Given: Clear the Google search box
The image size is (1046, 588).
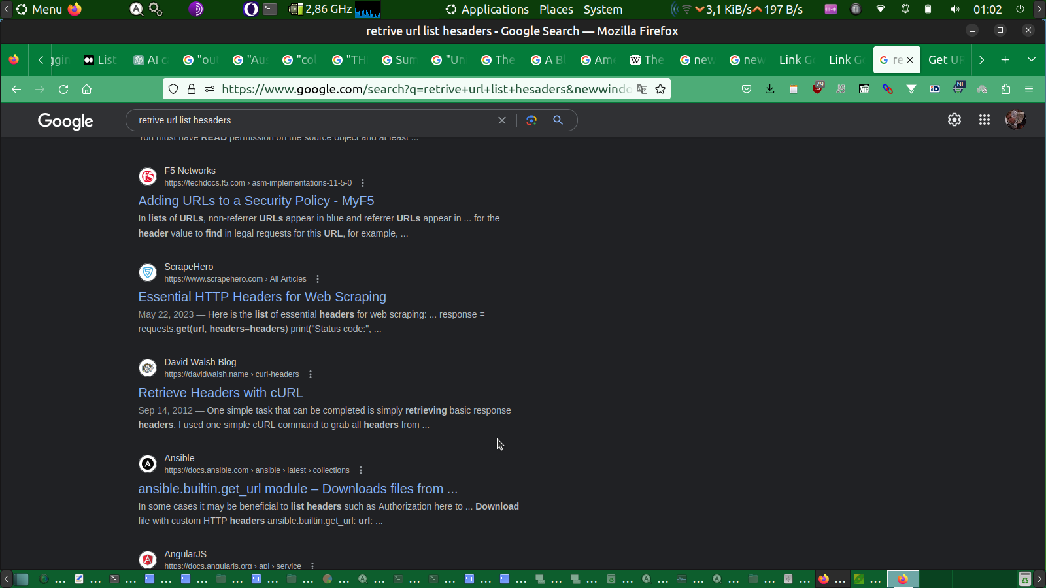Looking at the screenshot, I should coord(502,120).
